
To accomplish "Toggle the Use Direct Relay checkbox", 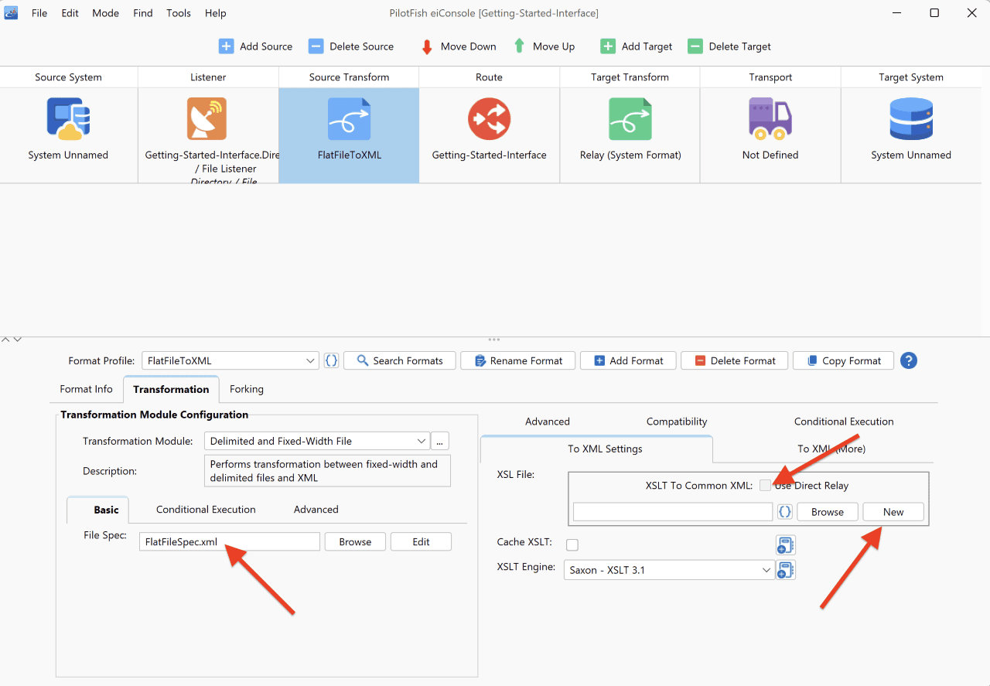I will click(765, 486).
